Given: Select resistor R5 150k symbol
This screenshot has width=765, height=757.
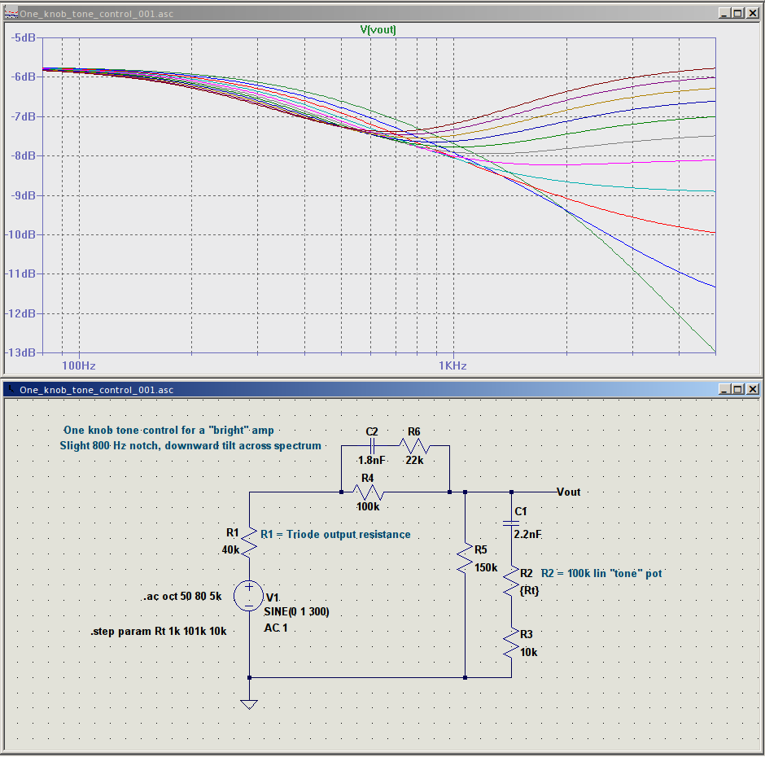Looking at the screenshot, I should pyautogui.click(x=465, y=557).
